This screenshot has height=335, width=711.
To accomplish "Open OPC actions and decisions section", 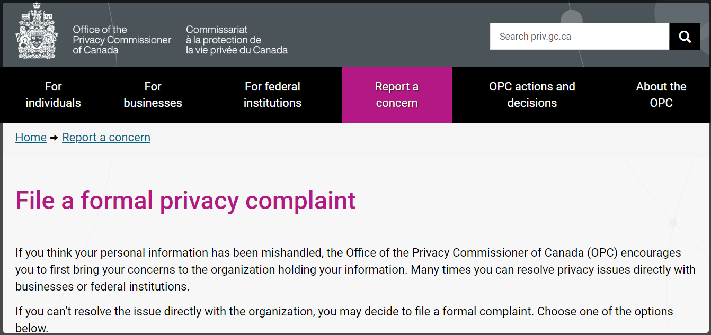I will tap(532, 95).
